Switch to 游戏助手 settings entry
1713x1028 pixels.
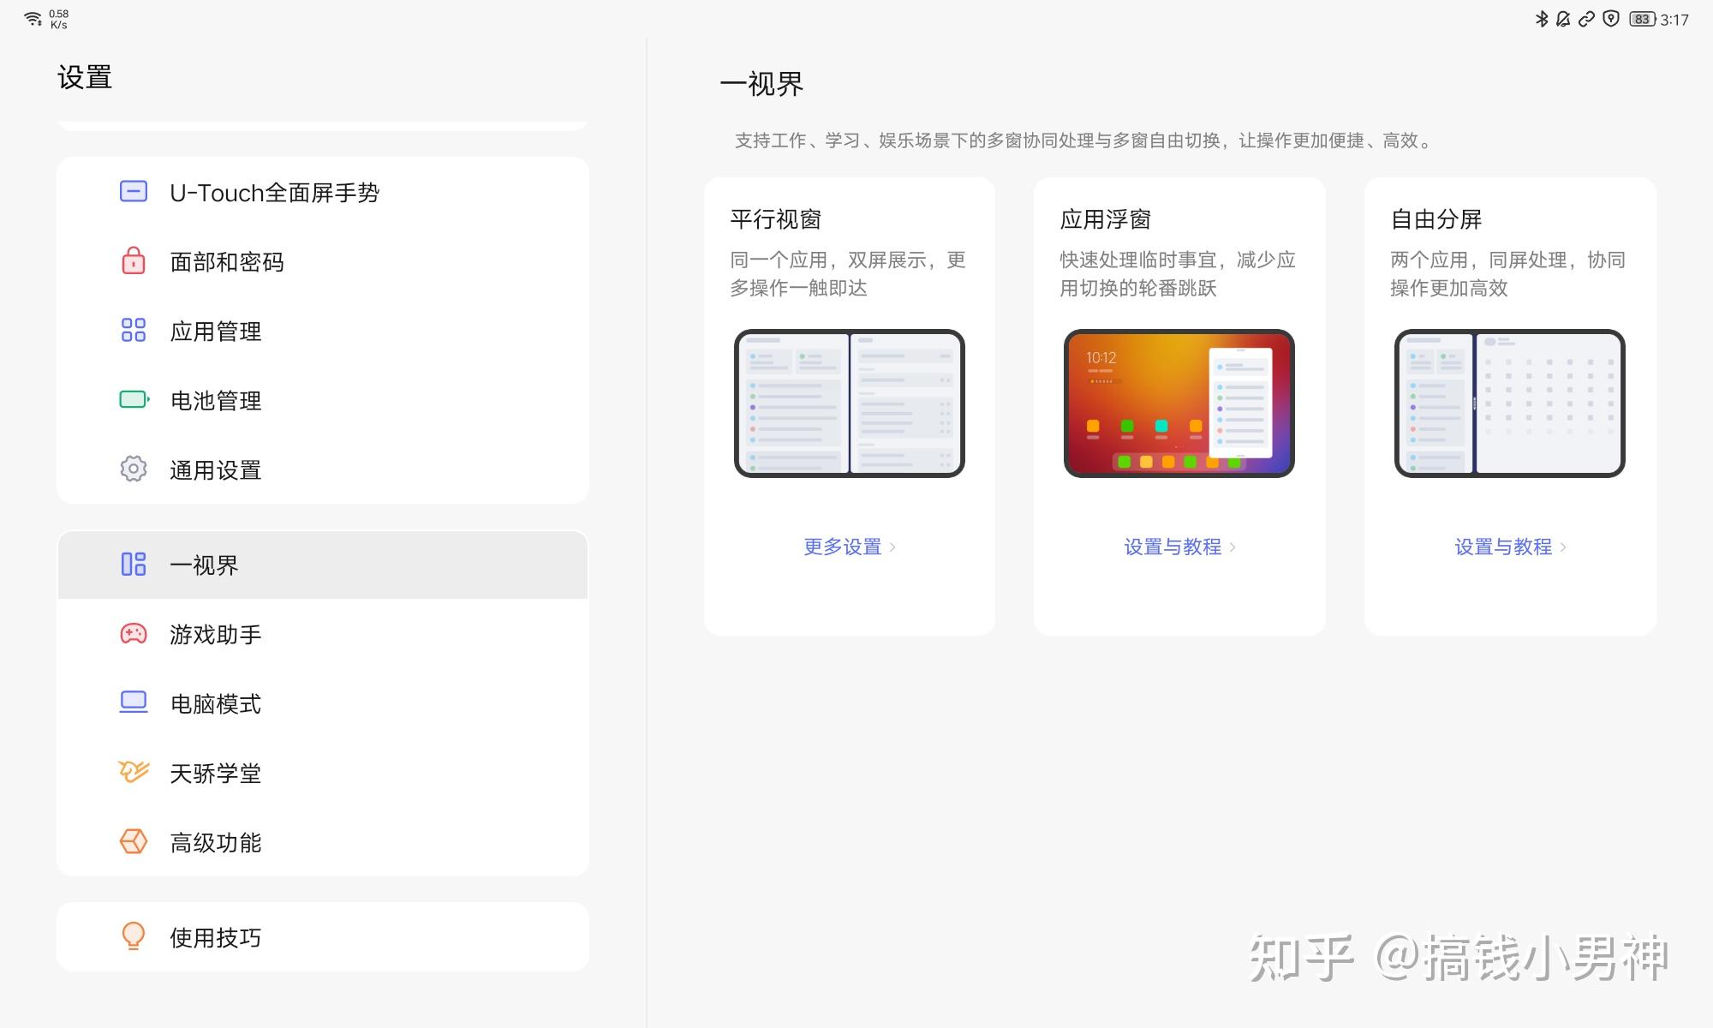coord(212,634)
